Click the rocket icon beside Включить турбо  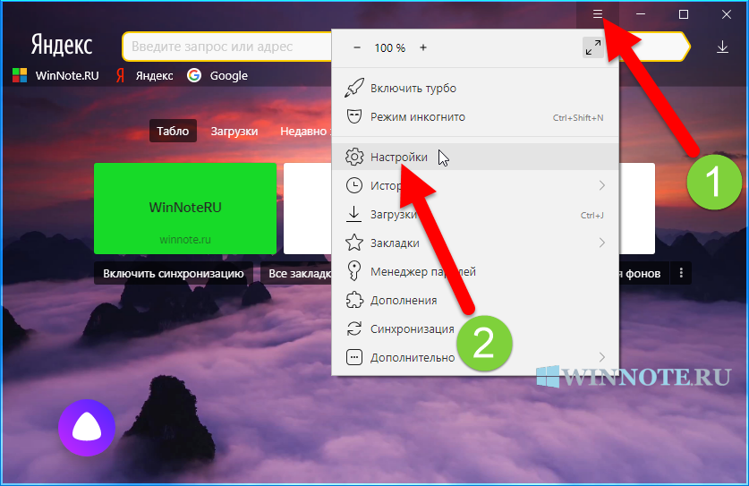pyautogui.click(x=354, y=88)
